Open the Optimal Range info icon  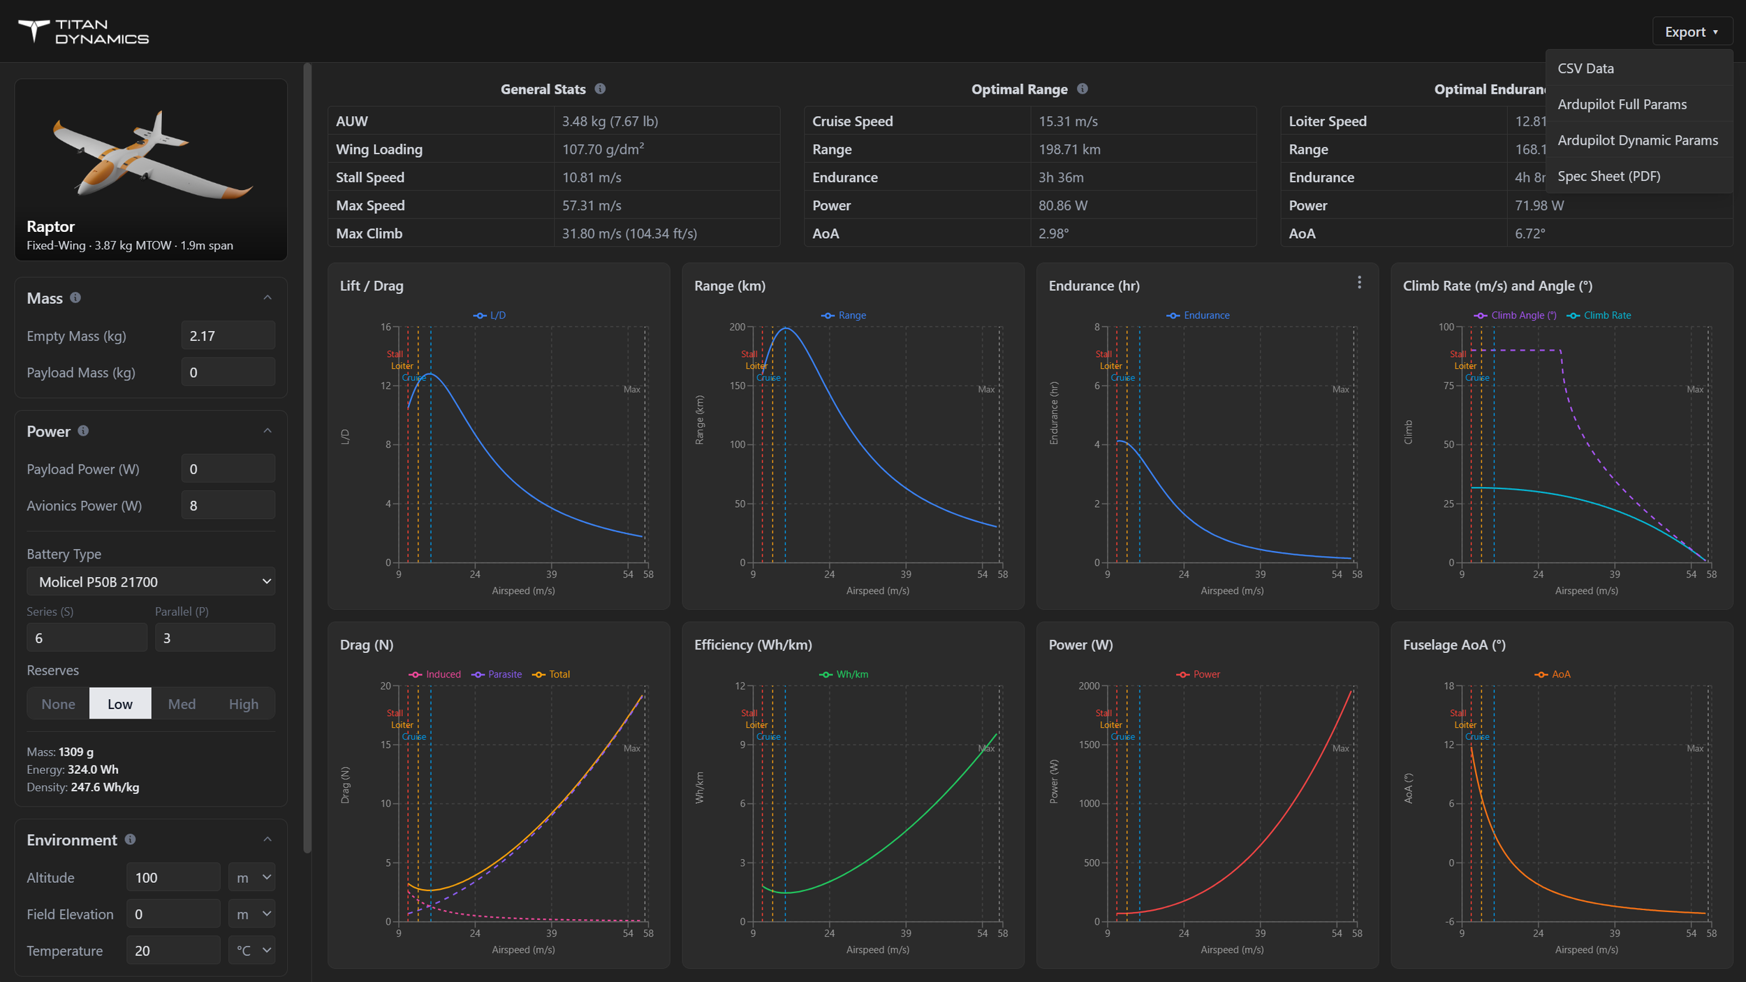pyautogui.click(x=1082, y=89)
